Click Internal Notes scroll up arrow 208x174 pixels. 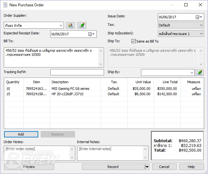tap(145, 149)
